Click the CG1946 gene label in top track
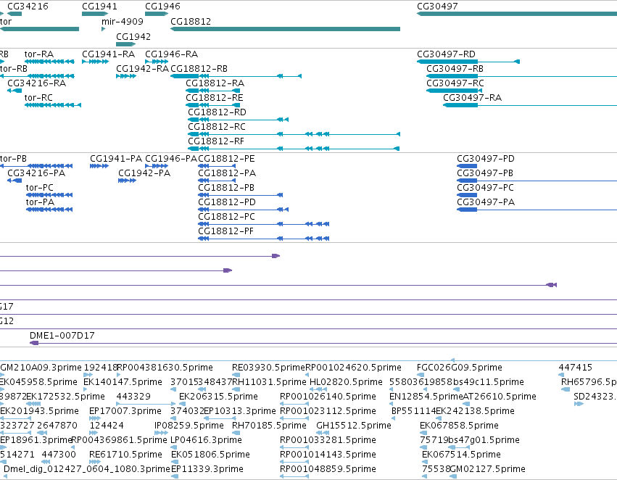 click(x=162, y=7)
